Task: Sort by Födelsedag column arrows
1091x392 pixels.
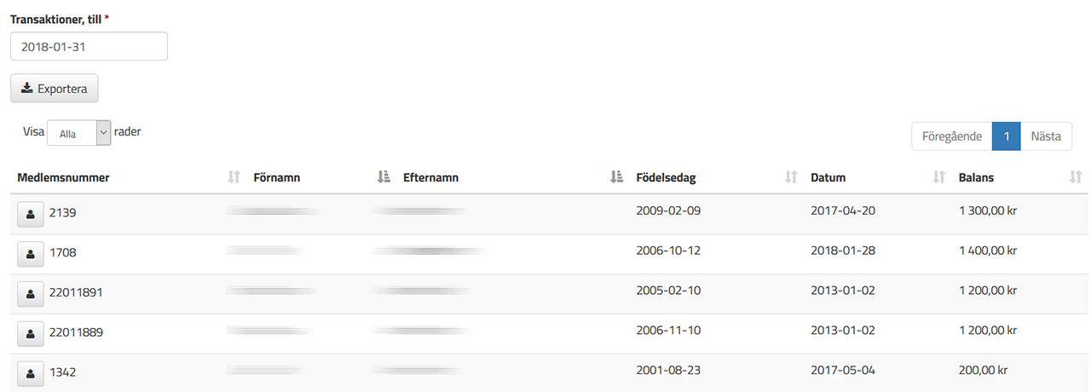Action: coord(791,177)
